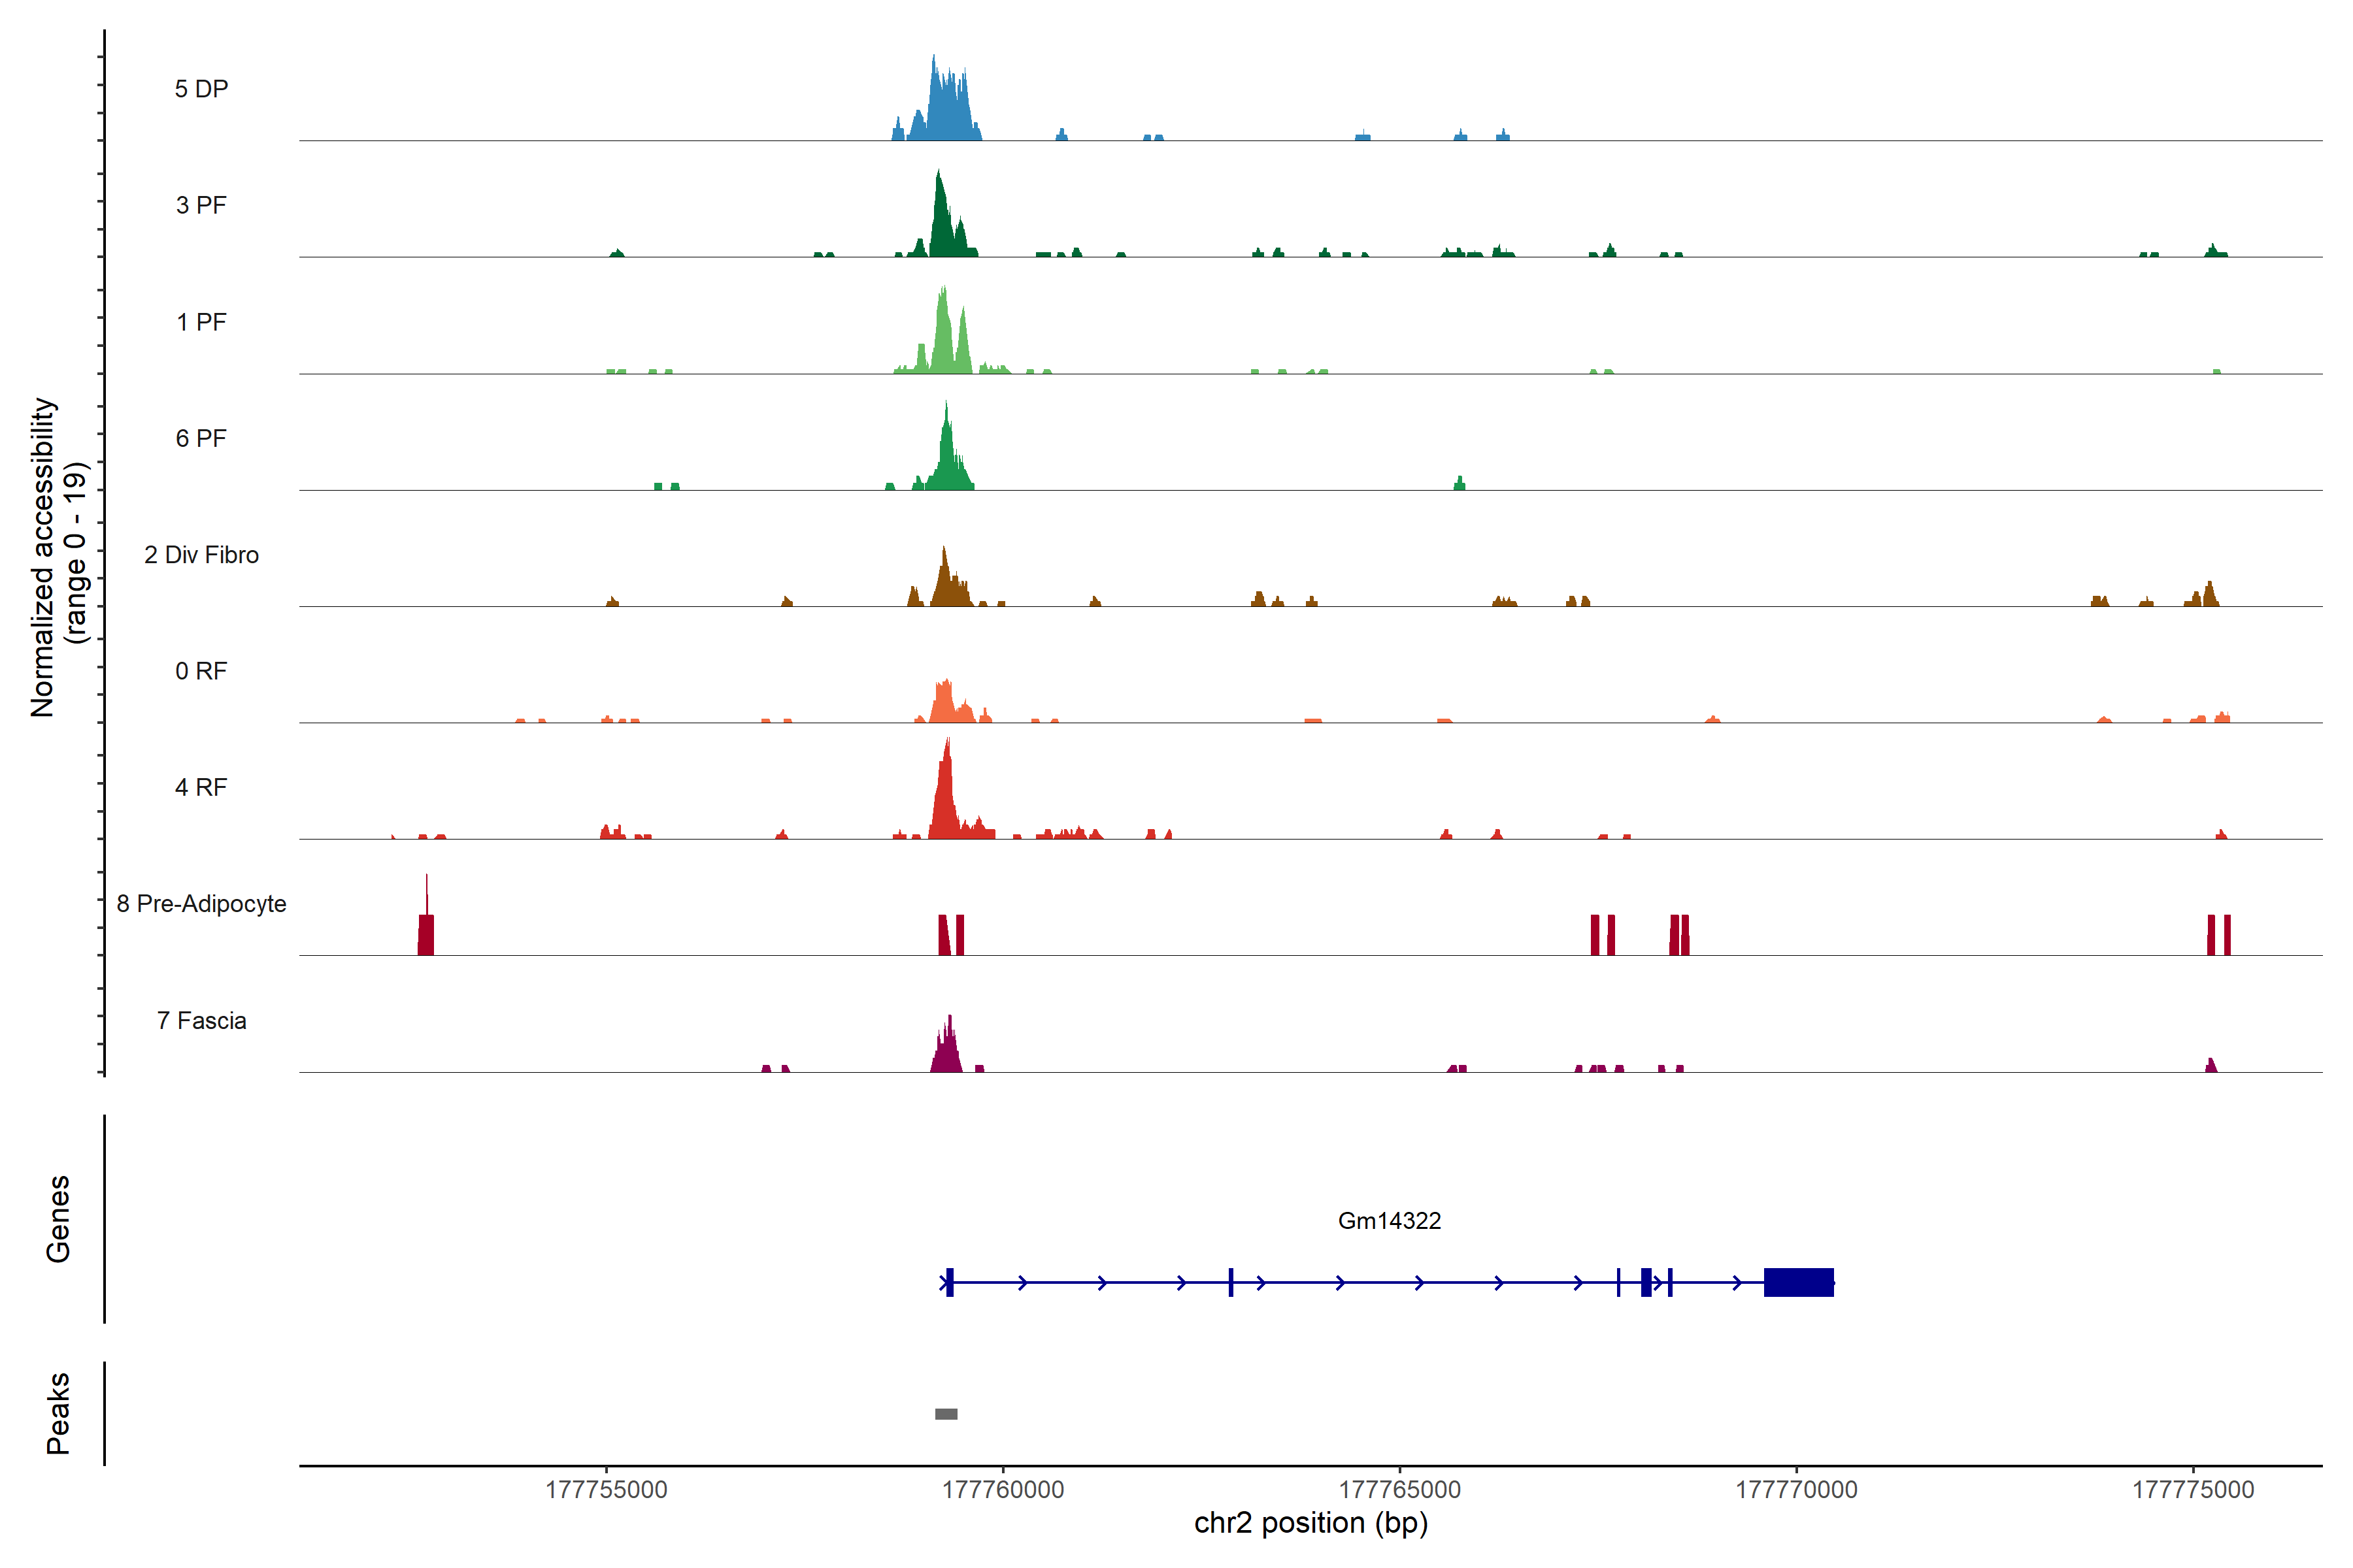Click the Genes panel label
This screenshot has height=1568, width=2353.
pos(58,1219)
